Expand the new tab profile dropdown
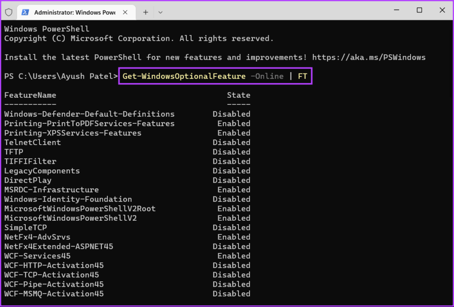 pyautogui.click(x=160, y=12)
